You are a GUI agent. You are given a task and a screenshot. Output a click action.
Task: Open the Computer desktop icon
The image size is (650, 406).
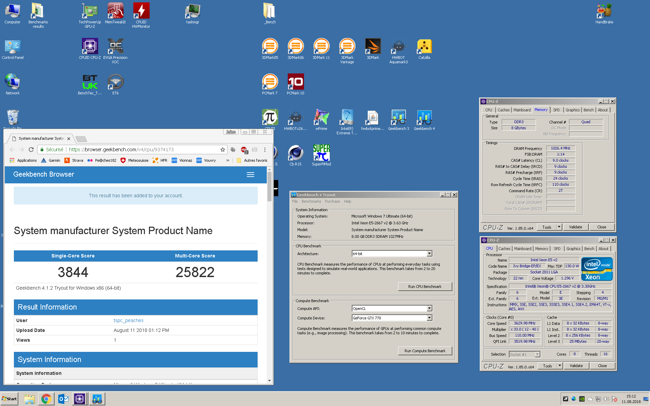[x=13, y=14]
